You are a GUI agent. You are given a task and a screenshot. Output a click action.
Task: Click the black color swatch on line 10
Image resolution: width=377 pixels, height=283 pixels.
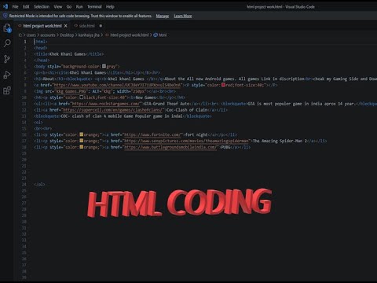point(82,97)
